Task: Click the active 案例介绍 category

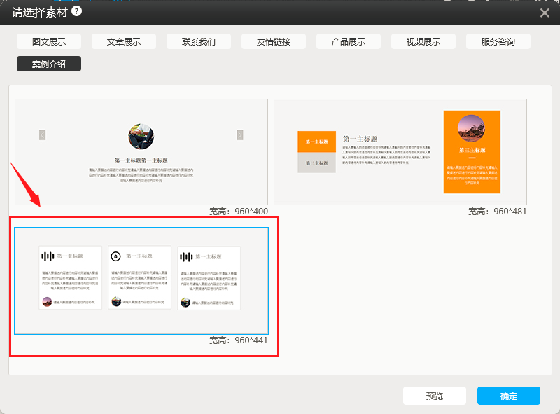Action: tap(49, 64)
